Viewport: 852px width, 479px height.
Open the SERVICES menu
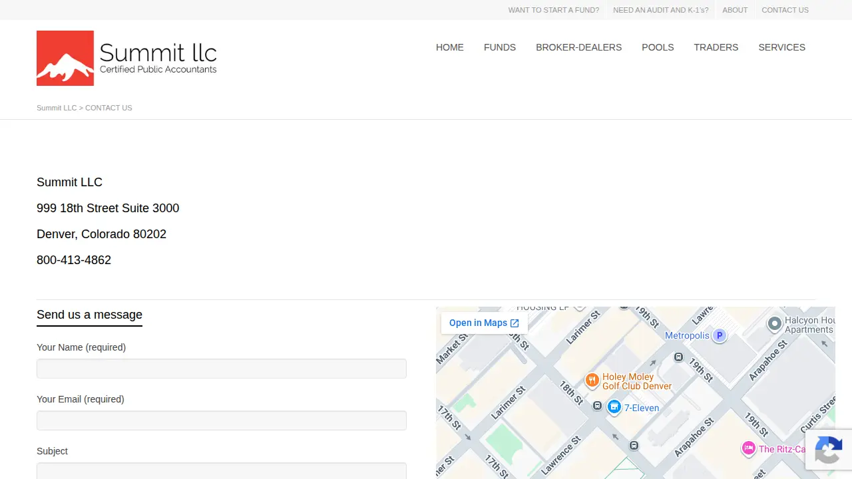[x=782, y=47]
